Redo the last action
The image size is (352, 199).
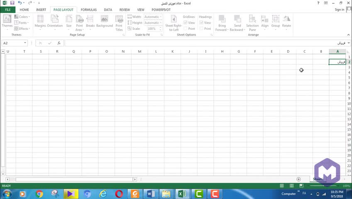[x=30, y=3]
